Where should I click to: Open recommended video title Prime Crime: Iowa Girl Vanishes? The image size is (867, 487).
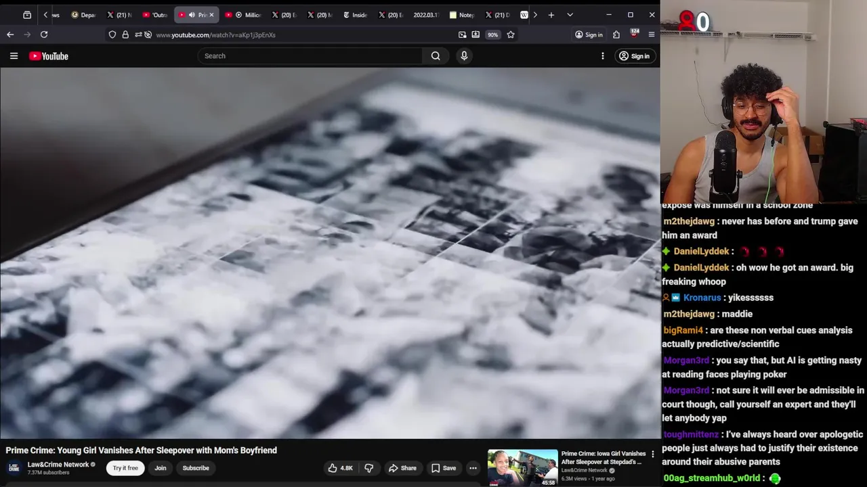[604, 458]
